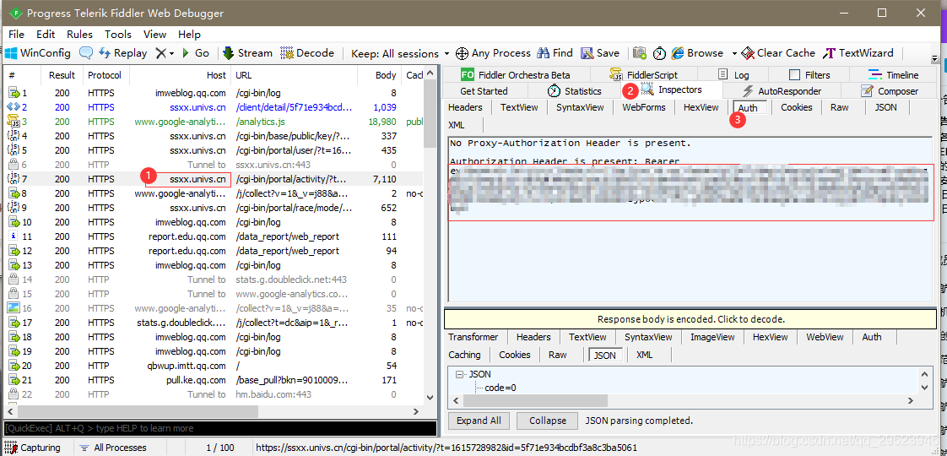Image resolution: width=947 pixels, height=456 pixels.
Task: Open the File menu
Action: (x=16, y=35)
